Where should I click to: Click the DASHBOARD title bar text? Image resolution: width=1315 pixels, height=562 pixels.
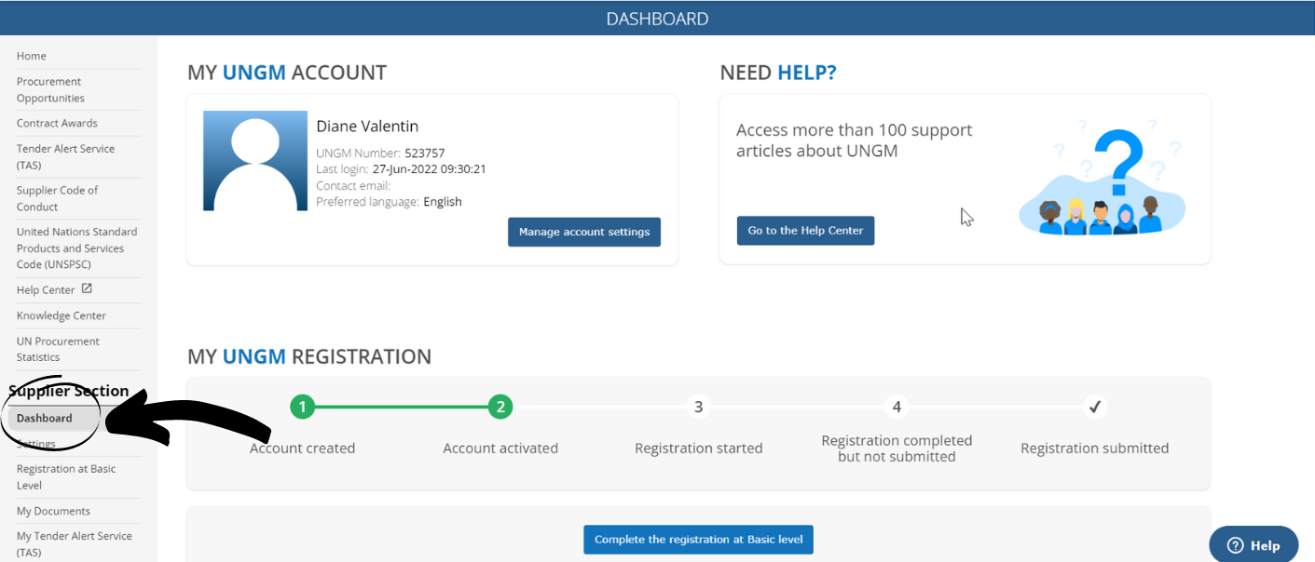[657, 19]
